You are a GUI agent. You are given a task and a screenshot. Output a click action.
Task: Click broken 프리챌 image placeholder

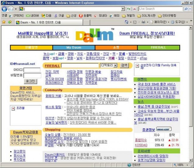(26, 115)
